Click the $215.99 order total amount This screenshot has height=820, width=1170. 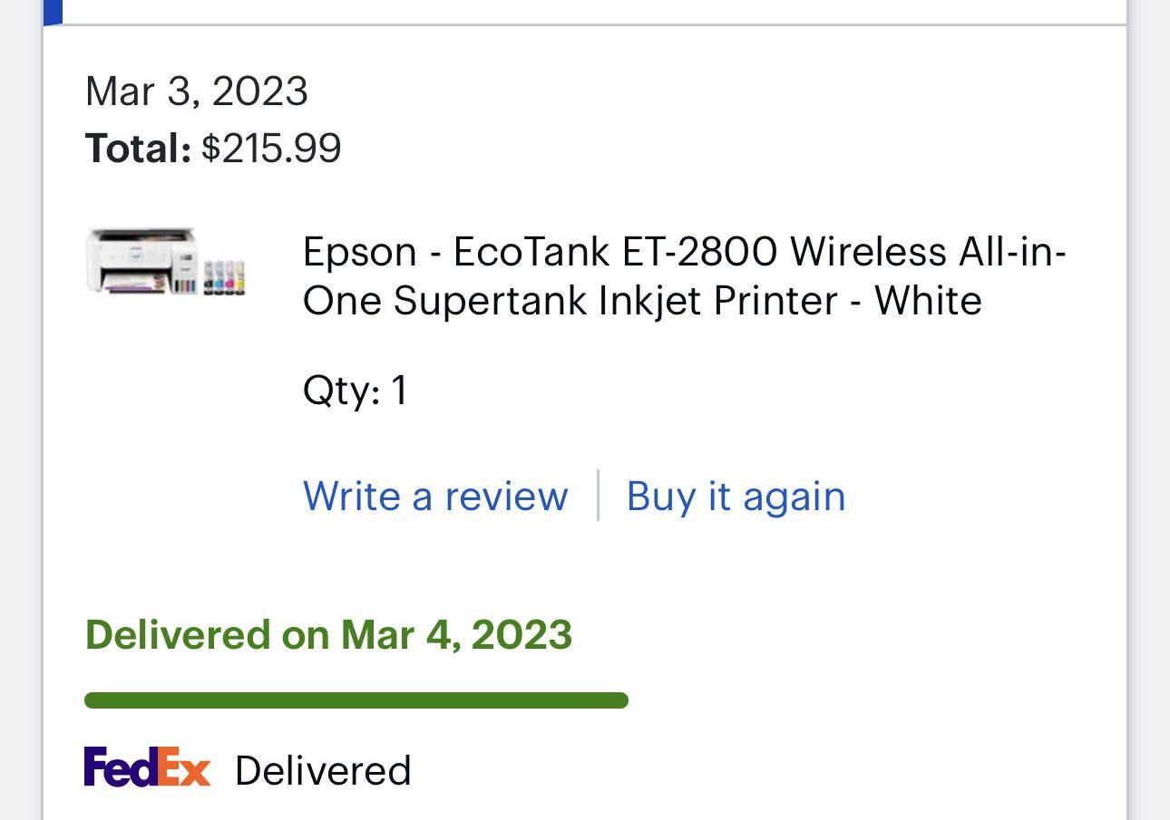(x=271, y=149)
